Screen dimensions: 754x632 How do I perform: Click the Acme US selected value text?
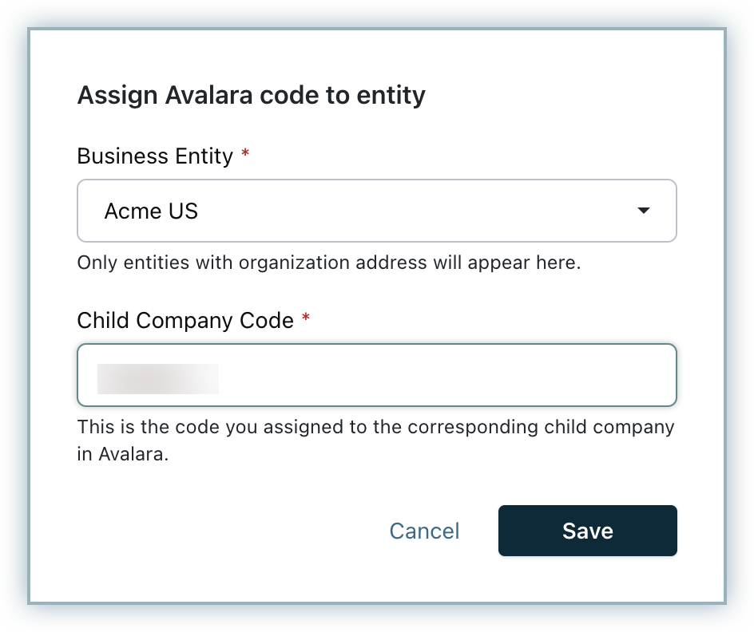[x=151, y=211]
